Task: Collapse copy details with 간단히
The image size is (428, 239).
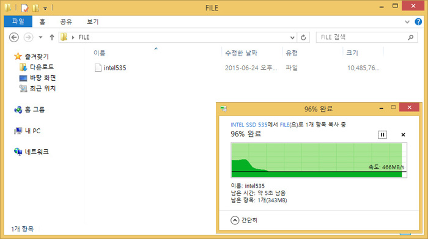Action: tap(244, 220)
